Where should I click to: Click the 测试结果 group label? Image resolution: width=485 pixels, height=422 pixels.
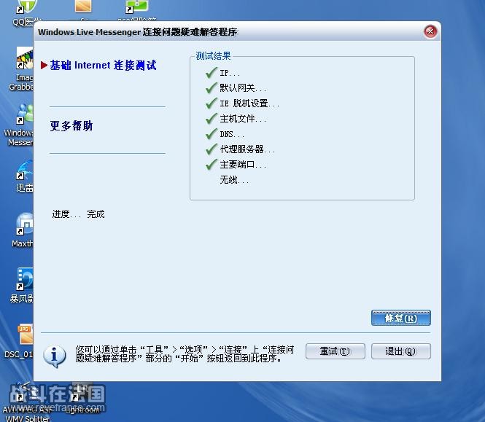click(x=213, y=56)
